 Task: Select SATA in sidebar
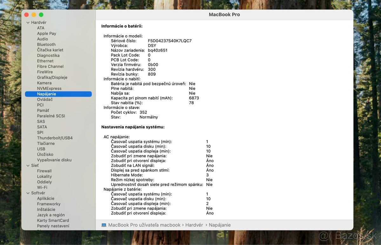[x=42, y=127]
